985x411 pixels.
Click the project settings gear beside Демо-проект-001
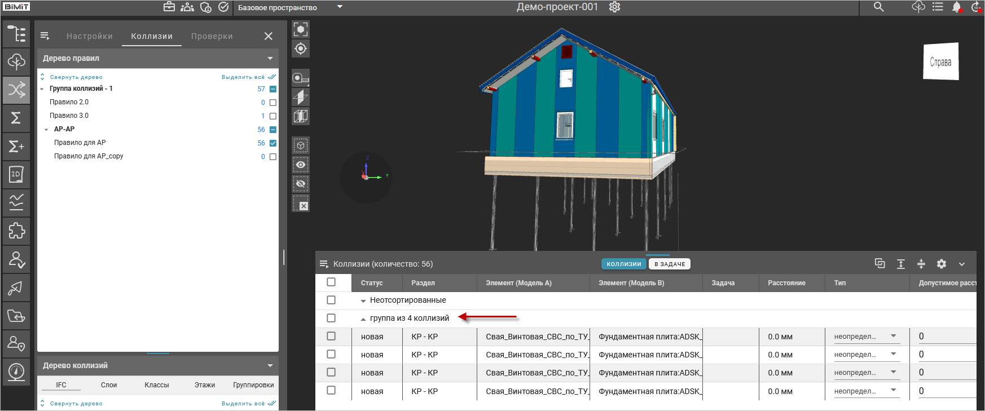(614, 7)
